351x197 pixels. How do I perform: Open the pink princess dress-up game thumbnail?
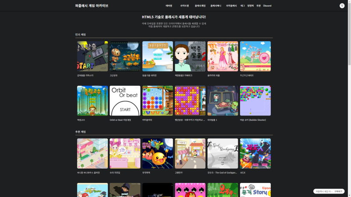[x=223, y=56]
